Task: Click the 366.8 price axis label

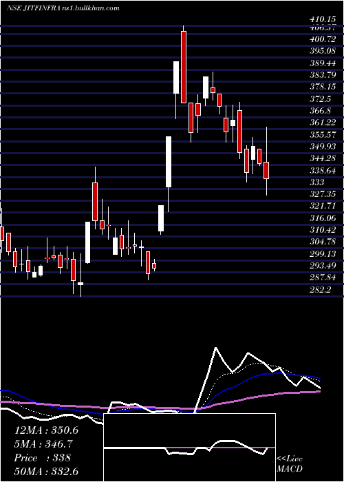Action: coord(321,111)
